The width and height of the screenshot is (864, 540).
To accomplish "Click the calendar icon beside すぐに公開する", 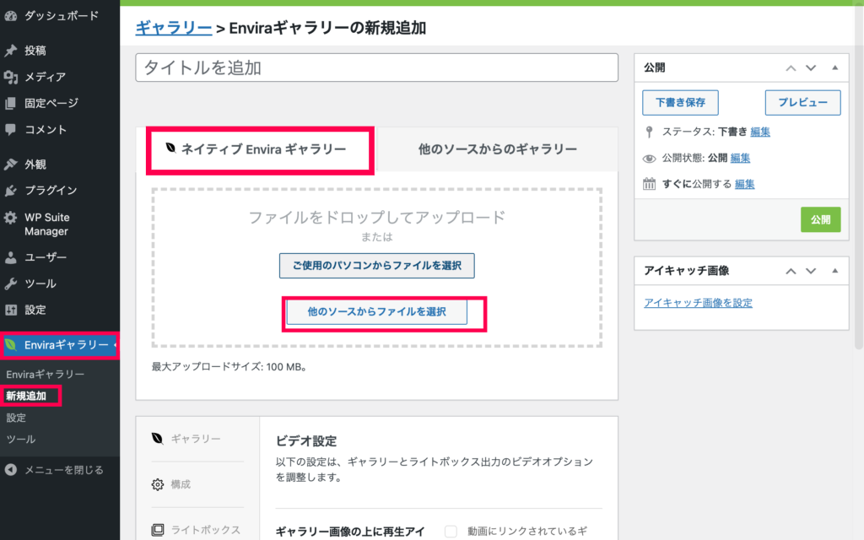I will pyautogui.click(x=649, y=184).
